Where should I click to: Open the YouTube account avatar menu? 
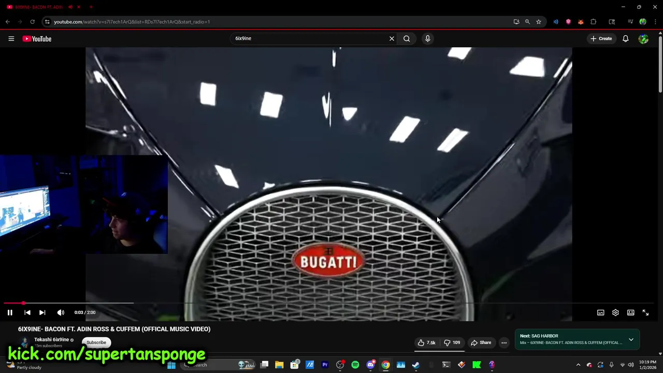(x=643, y=39)
